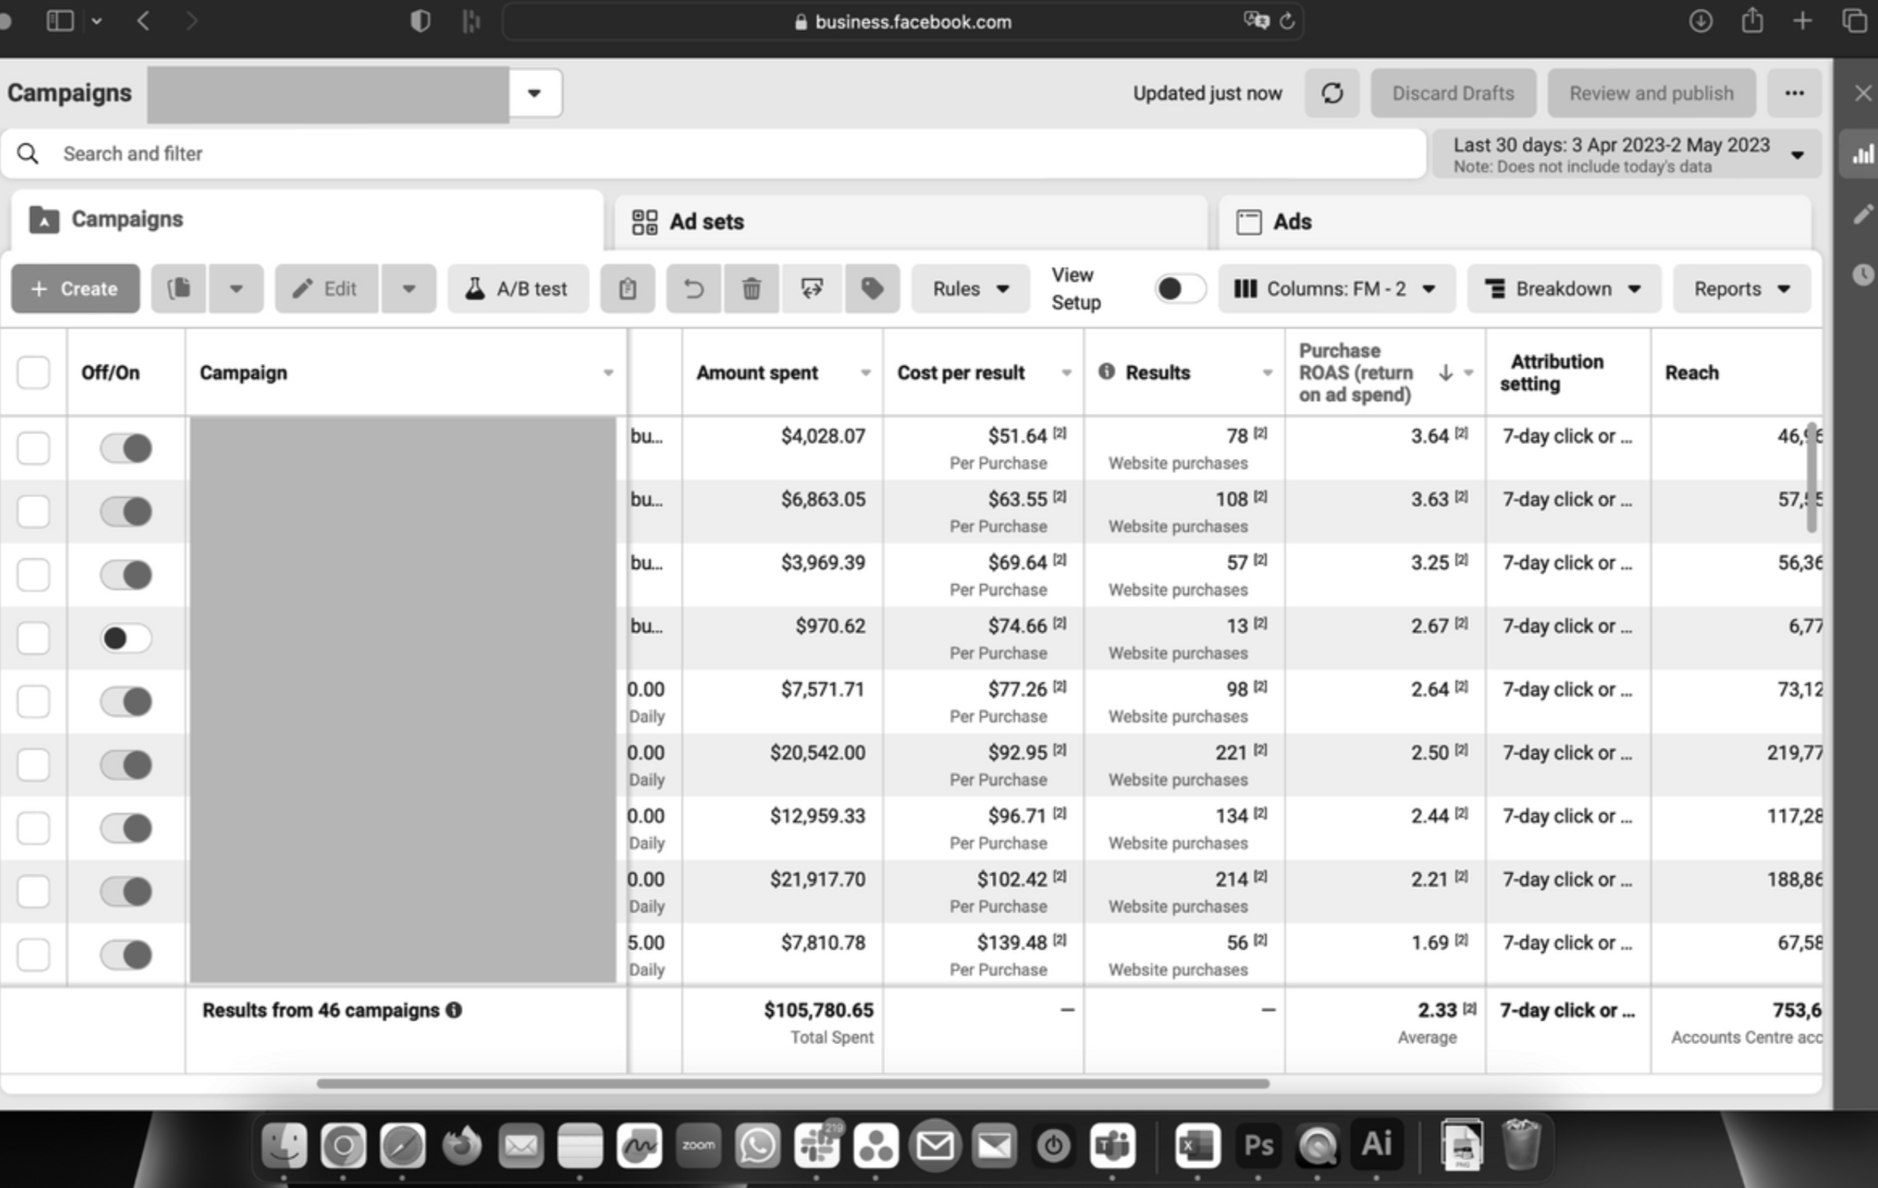The height and width of the screenshot is (1188, 1878).
Task: Click the undo arrow icon
Action: pyautogui.click(x=693, y=288)
